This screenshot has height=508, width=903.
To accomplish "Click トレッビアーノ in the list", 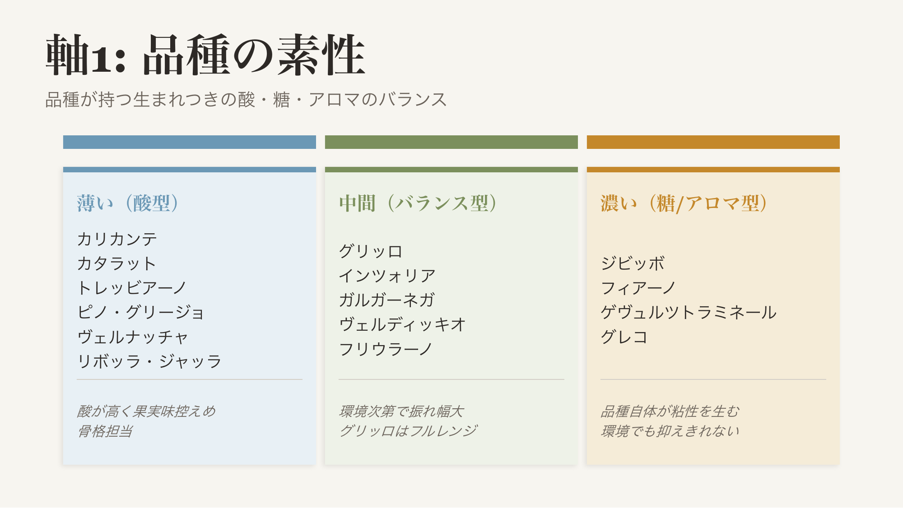I will 132,288.
